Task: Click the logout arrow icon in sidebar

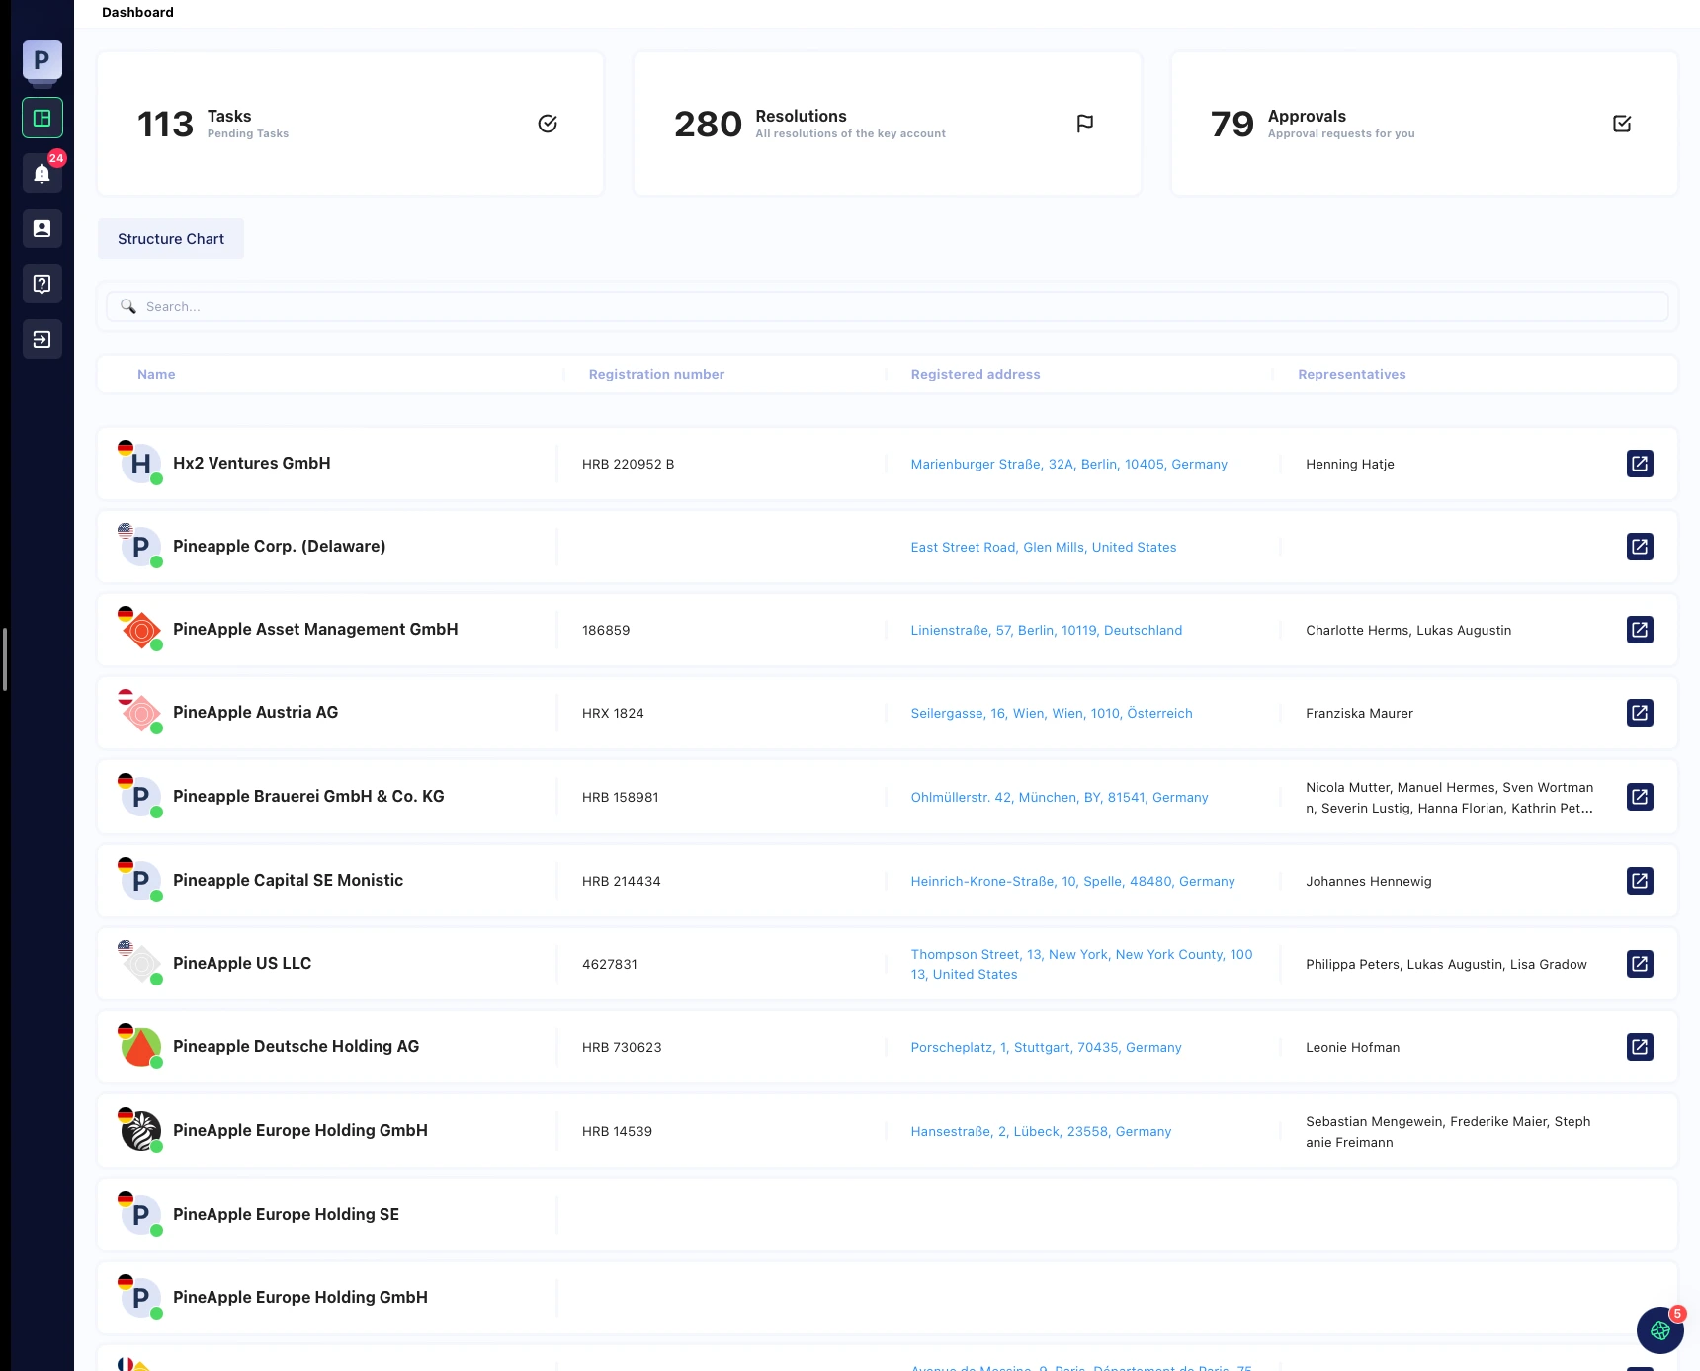Action: tap(42, 339)
